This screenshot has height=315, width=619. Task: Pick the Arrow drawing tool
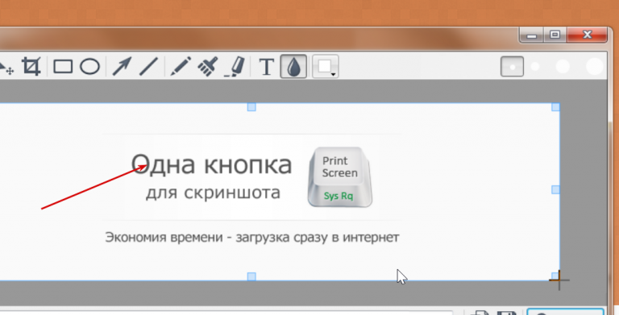coord(122,66)
